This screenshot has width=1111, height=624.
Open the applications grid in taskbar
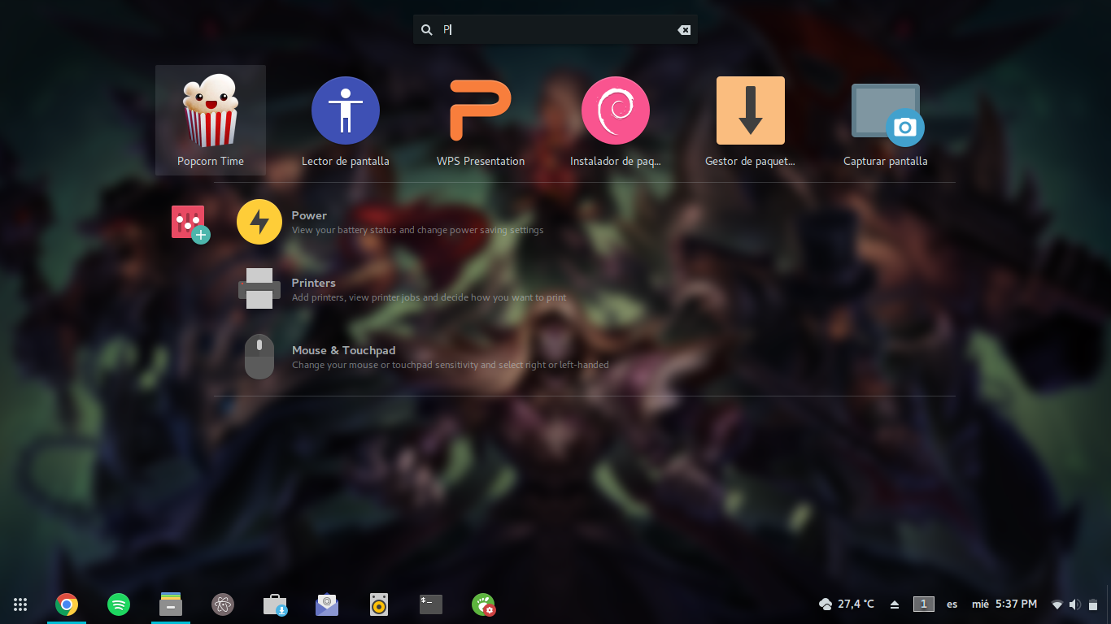[20, 604]
